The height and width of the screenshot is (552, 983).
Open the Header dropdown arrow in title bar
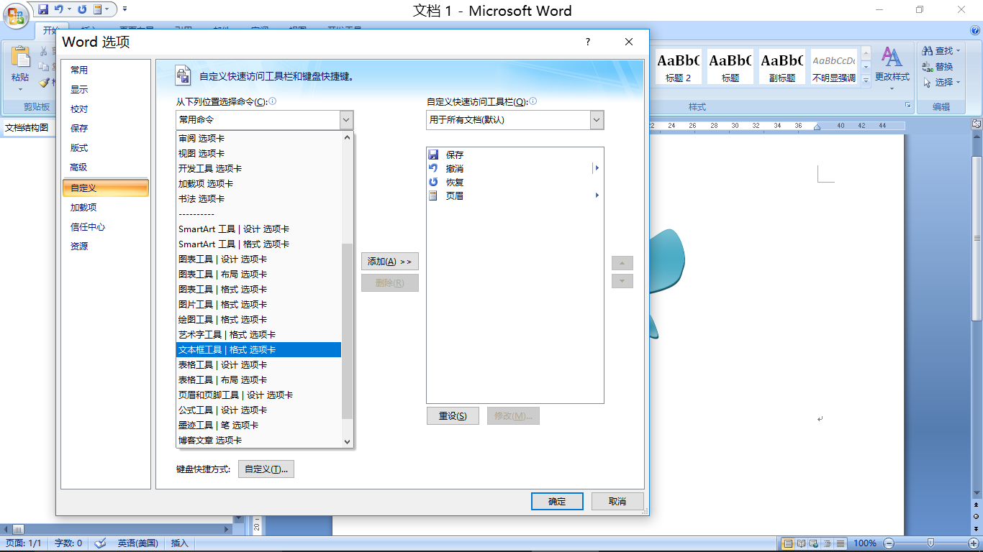pos(108,9)
